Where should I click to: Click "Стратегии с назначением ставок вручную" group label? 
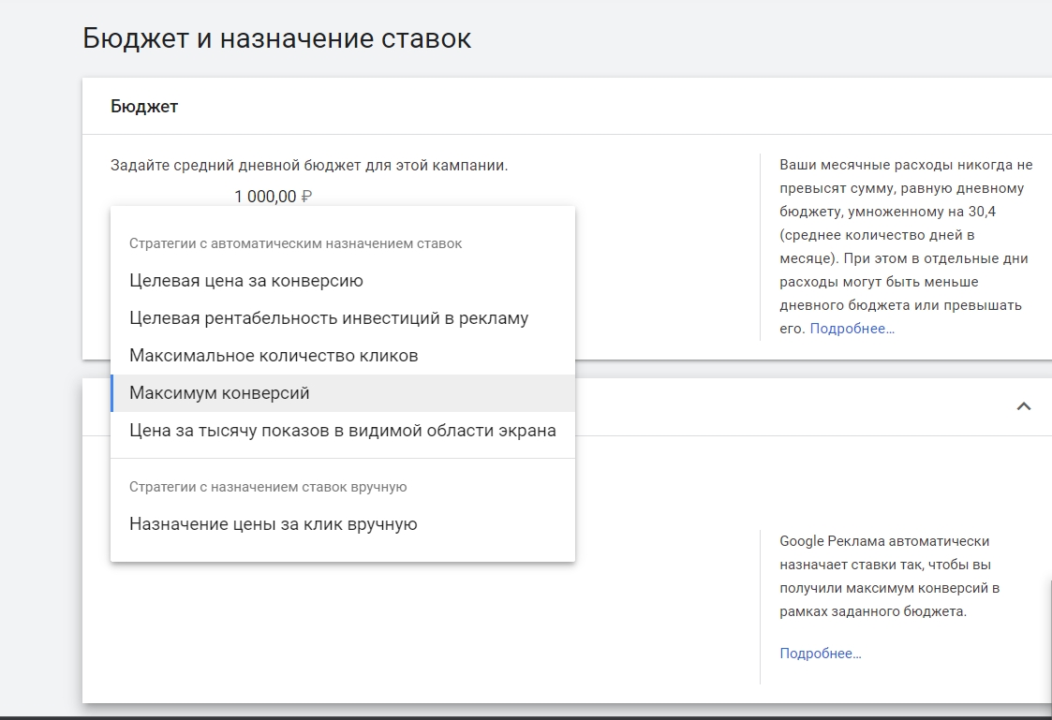pyautogui.click(x=267, y=487)
